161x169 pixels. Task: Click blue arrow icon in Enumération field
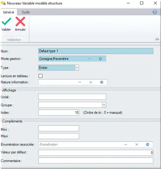147,144
